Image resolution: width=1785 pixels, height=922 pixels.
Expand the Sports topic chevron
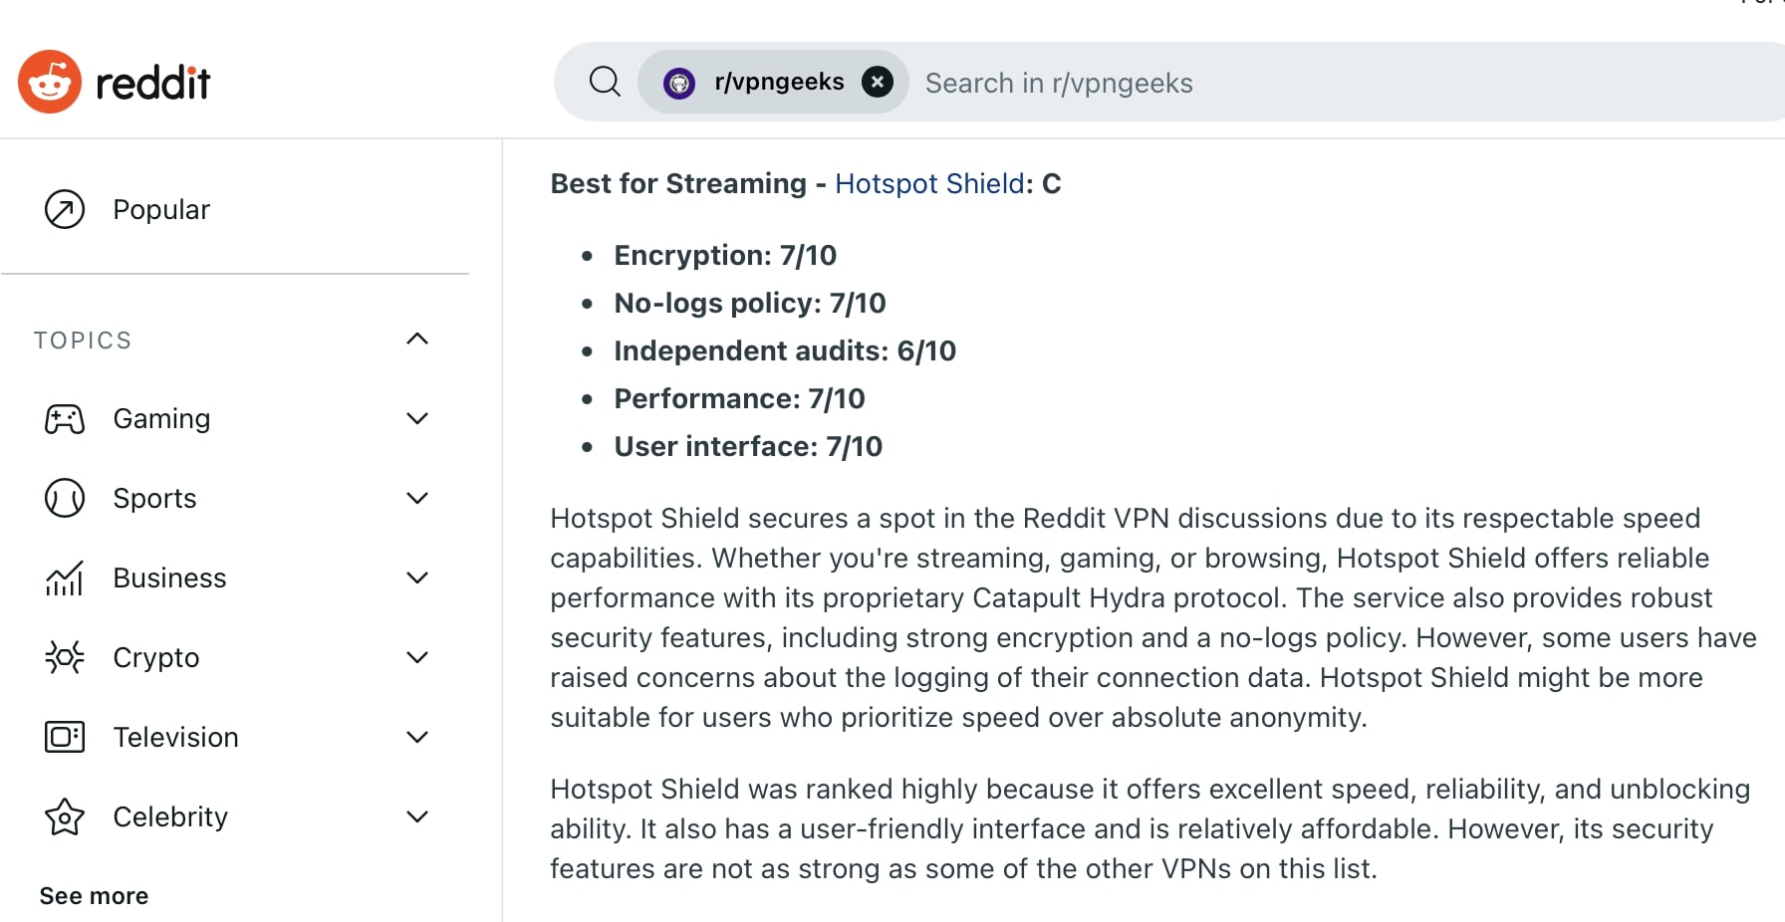tap(417, 498)
